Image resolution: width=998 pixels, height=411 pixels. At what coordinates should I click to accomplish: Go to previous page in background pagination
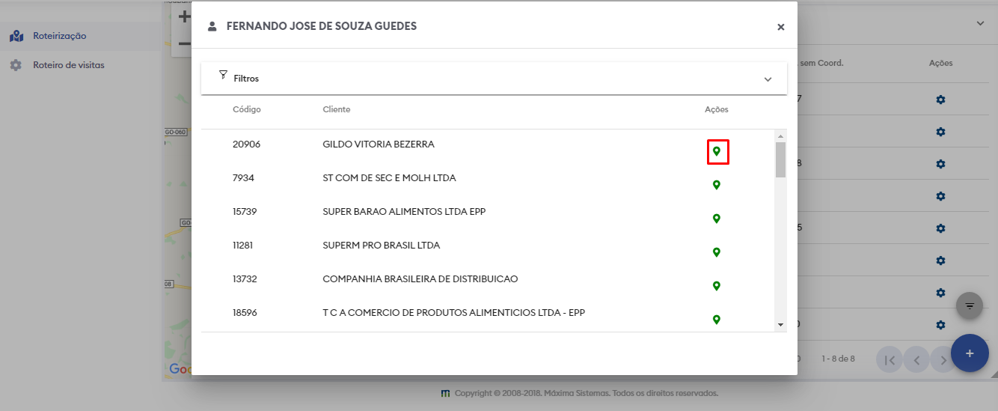point(916,360)
